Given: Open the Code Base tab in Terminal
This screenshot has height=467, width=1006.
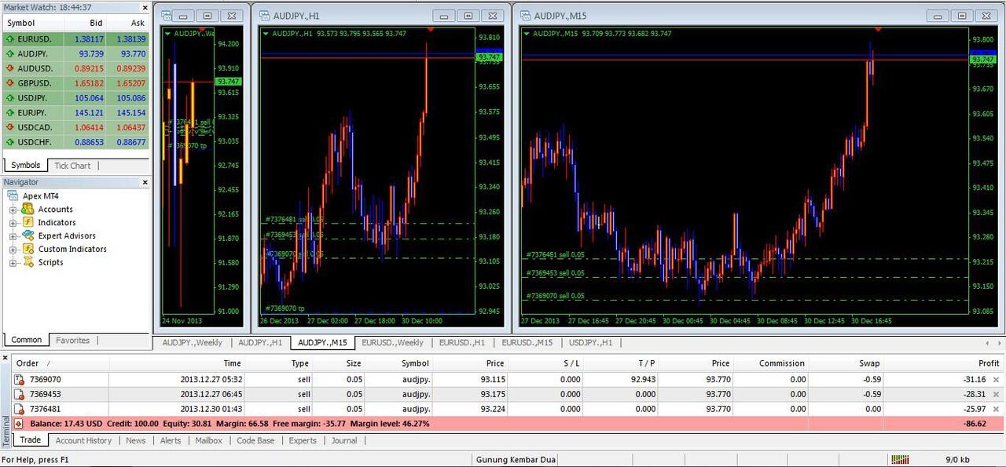Looking at the screenshot, I should [x=255, y=440].
